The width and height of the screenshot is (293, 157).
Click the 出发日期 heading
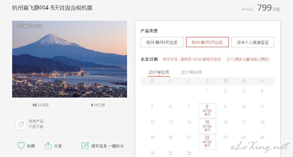[149, 59]
